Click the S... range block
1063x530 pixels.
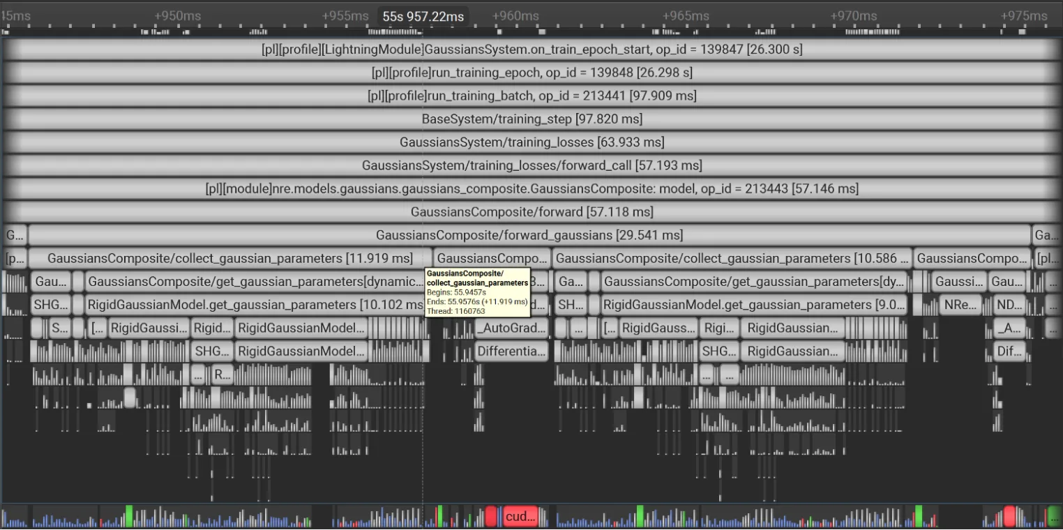pyautogui.click(x=60, y=328)
